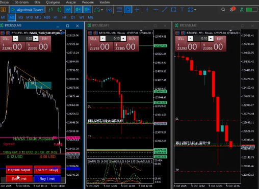The height and width of the screenshot is (189, 259).
Task: Click SELL in the right BTCUSD,M3 chart
Action: (x=181, y=39)
